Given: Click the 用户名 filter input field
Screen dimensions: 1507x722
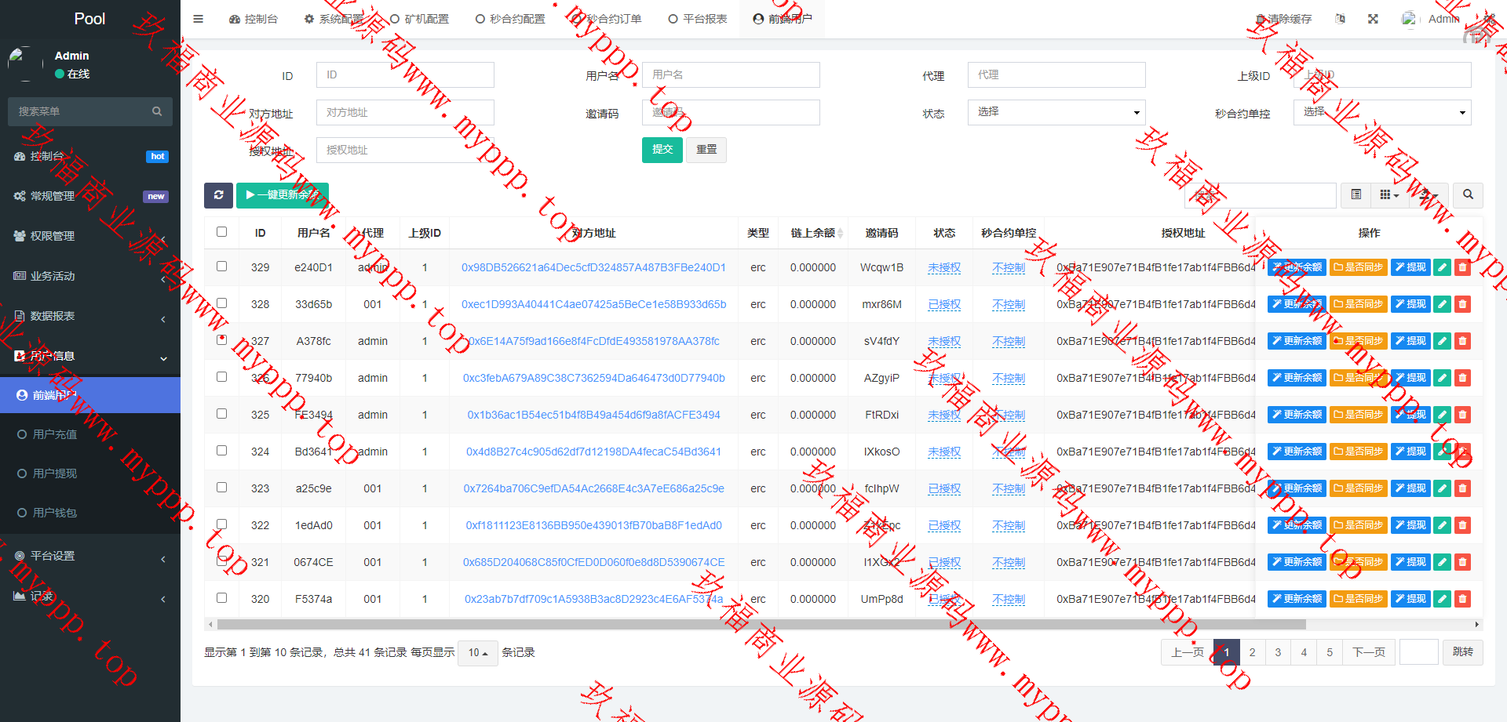Looking at the screenshot, I should (730, 75).
